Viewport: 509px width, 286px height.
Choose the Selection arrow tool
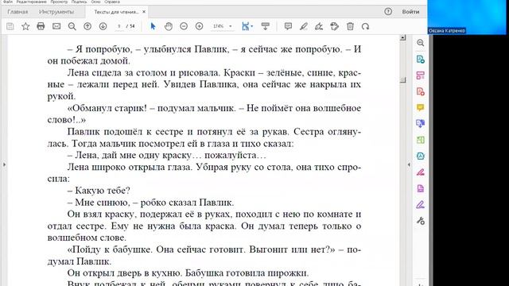click(153, 26)
